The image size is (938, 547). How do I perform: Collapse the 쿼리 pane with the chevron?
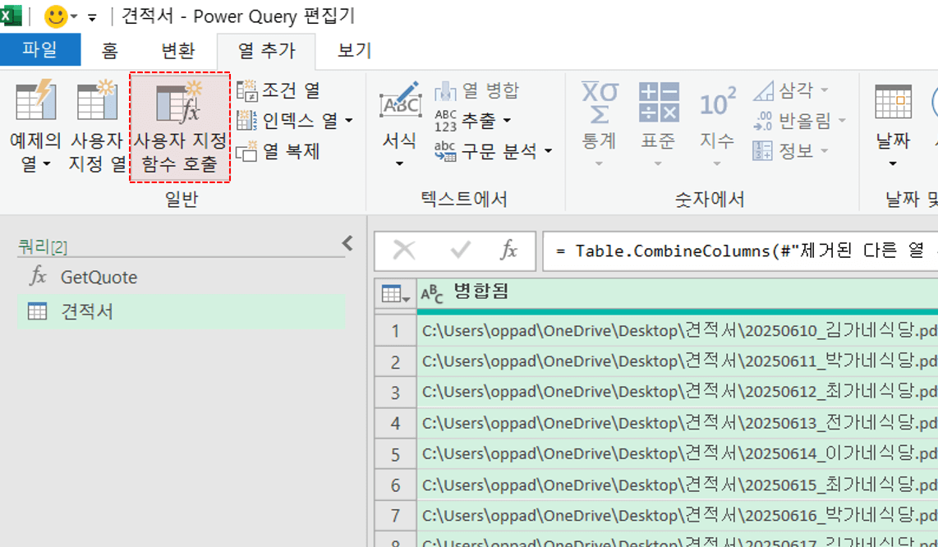tap(347, 243)
